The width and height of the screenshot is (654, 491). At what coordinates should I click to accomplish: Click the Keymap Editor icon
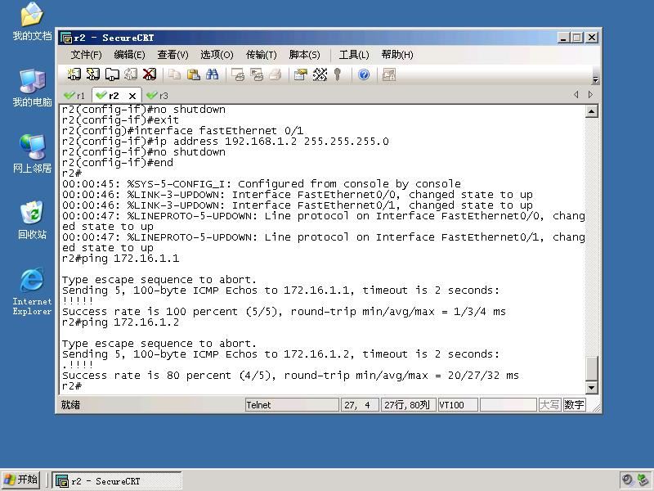(x=320, y=74)
